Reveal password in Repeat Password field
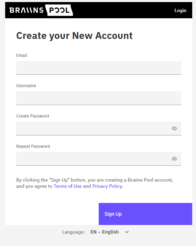Screen dimensions: 196x246 [x=174, y=159]
